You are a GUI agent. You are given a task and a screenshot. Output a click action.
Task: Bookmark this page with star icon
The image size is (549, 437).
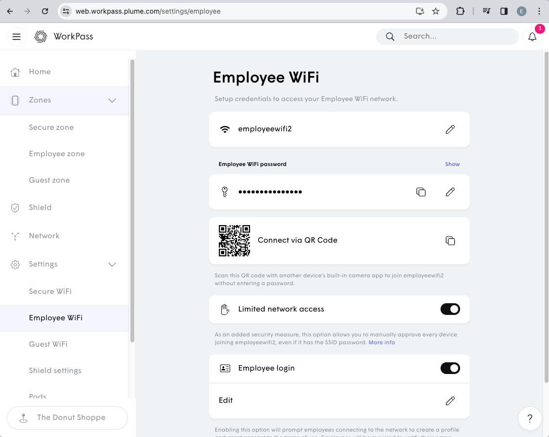pos(436,11)
